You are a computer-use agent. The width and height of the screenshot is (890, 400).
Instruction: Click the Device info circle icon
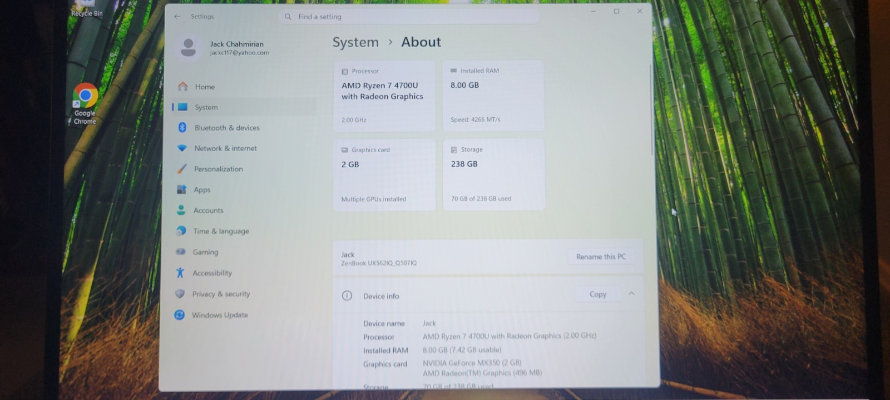click(x=347, y=296)
